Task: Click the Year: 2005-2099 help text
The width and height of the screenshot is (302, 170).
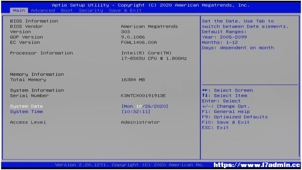Action: (x=224, y=37)
